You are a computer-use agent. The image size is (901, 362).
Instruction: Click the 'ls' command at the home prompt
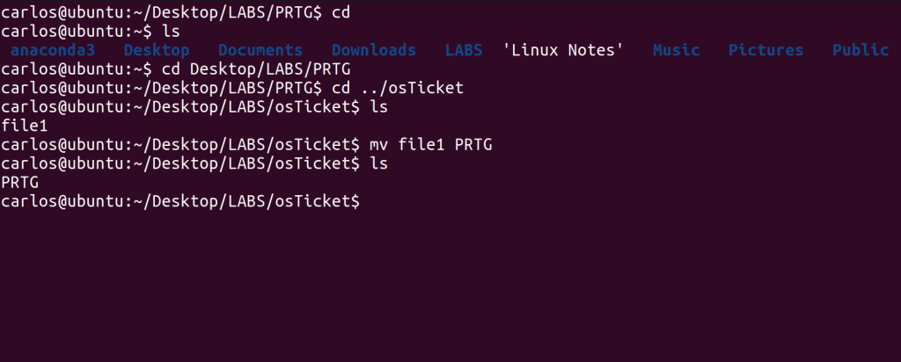pos(170,31)
